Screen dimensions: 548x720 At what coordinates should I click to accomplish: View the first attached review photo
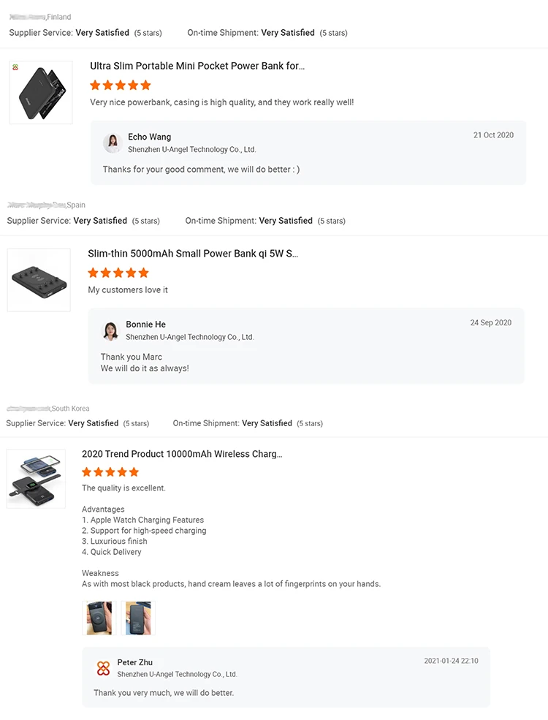[99, 618]
